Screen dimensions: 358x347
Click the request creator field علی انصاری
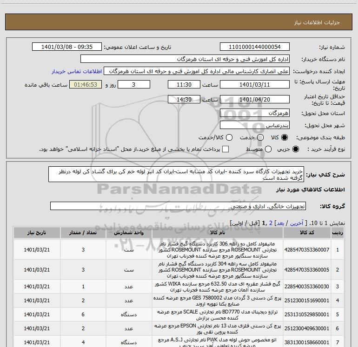pyautogui.click(x=197, y=71)
